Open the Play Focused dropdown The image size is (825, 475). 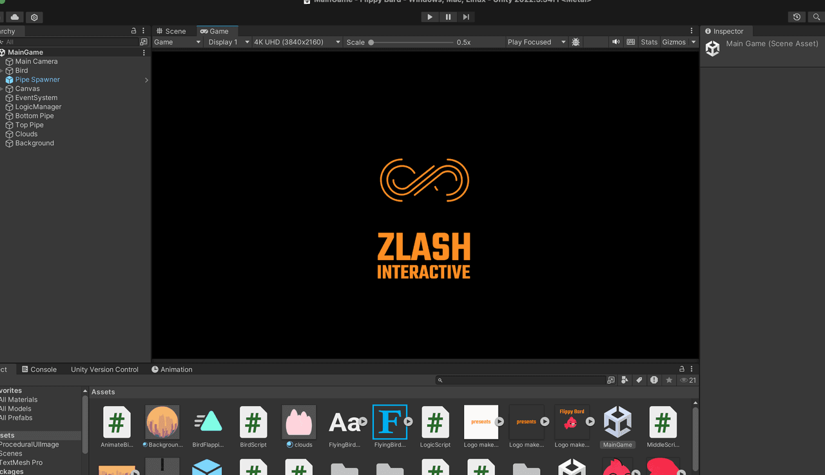click(536, 42)
